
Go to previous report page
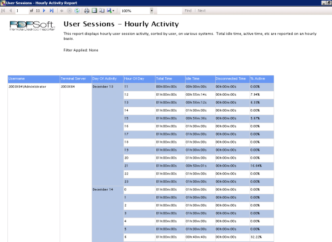tap(10, 10)
